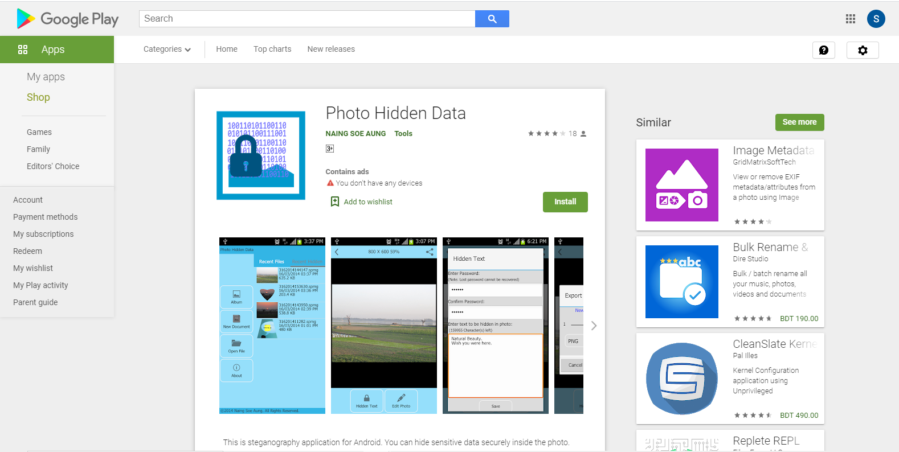Screen dimensions: 899x452
Task: Open the Top charts tab
Action: click(272, 50)
